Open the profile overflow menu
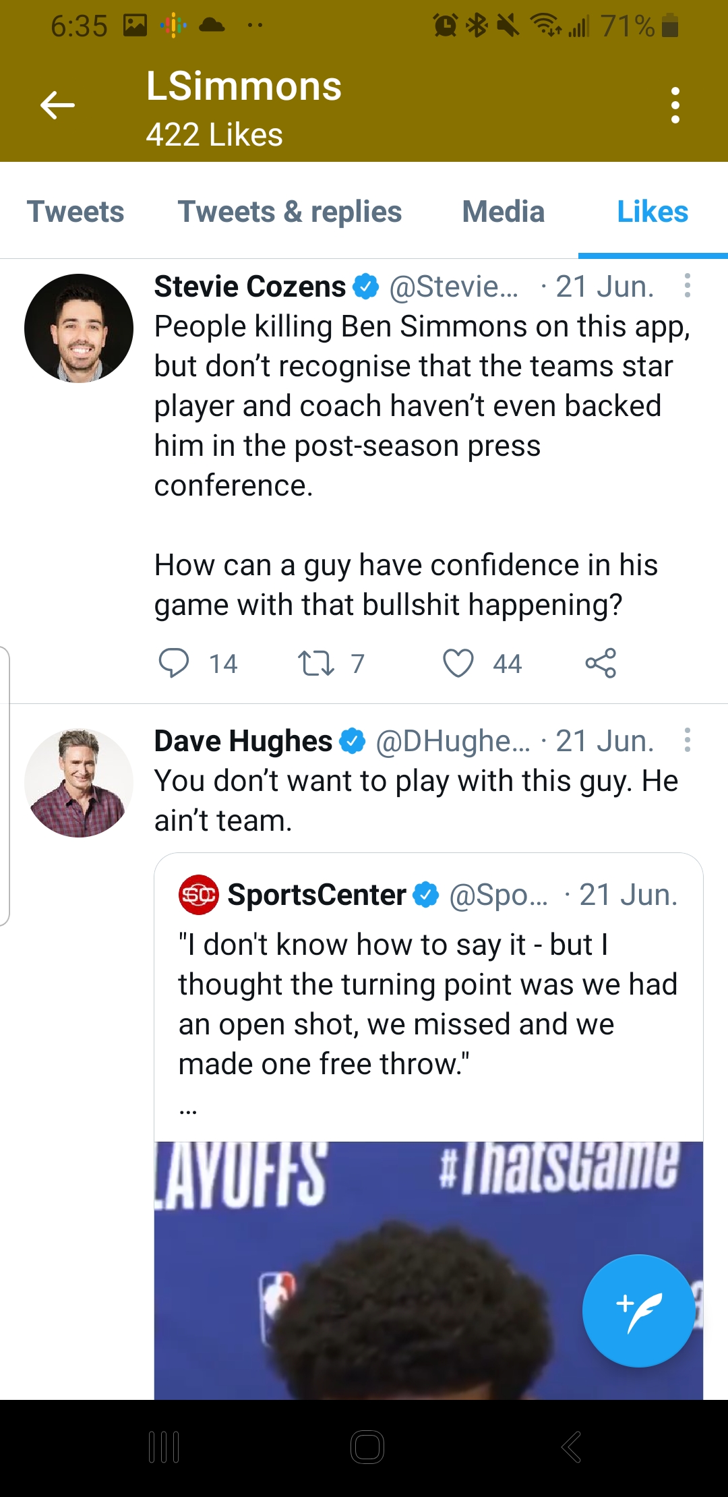Viewport: 728px width, 1497px height. (675, 105)
